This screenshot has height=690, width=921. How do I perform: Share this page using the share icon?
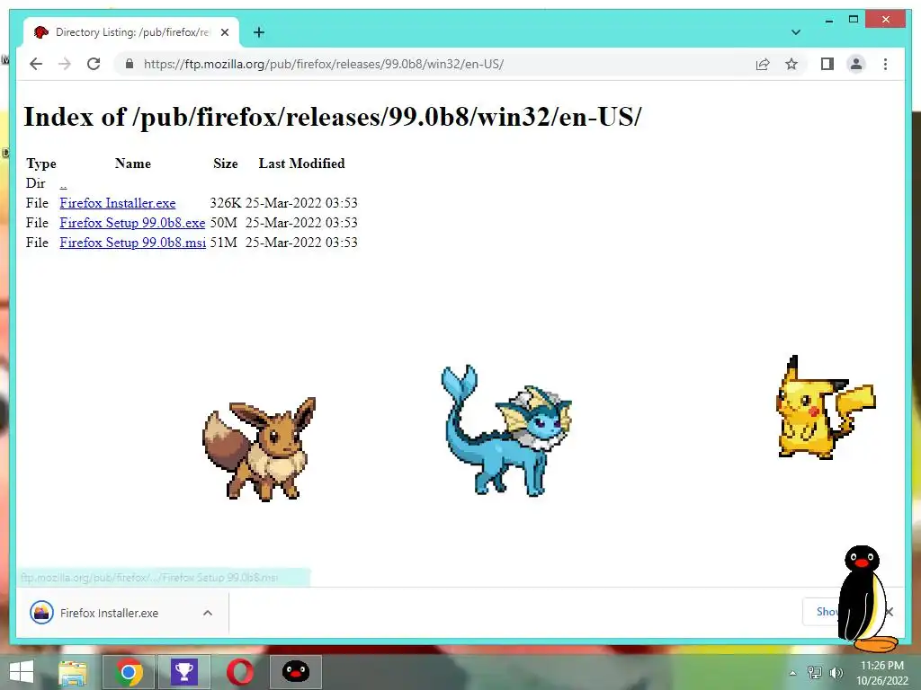pyautogui.click(x=763, y=64)
